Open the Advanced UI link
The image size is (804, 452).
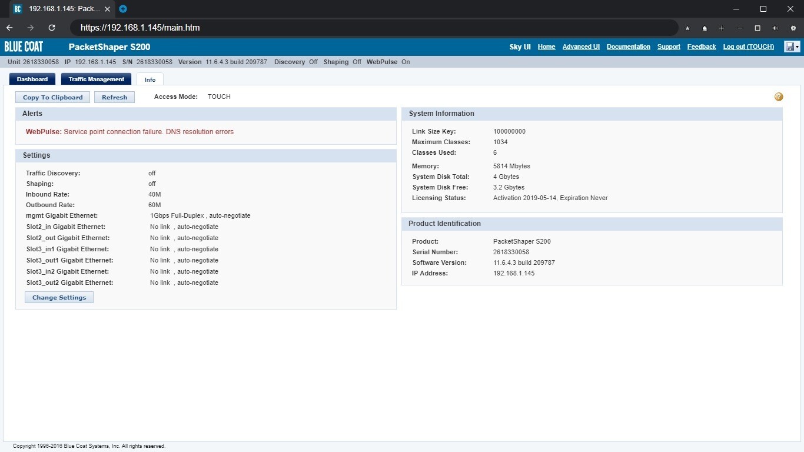coord(581,46)
